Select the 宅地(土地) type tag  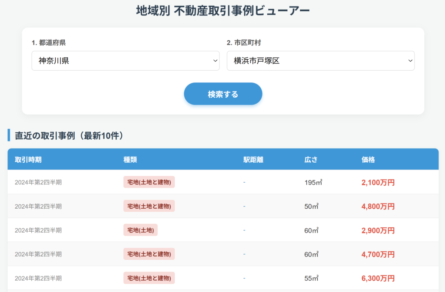(140, 230)
